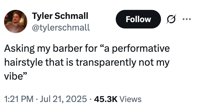Open the 1:21 PM timestamp permalink
Viewport: 199px width, 111px height.
tap(19, 99)
